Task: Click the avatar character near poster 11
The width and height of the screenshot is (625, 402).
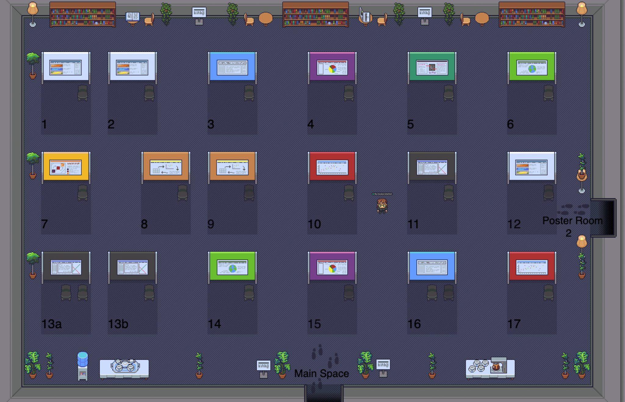Action: pos(382,206)
